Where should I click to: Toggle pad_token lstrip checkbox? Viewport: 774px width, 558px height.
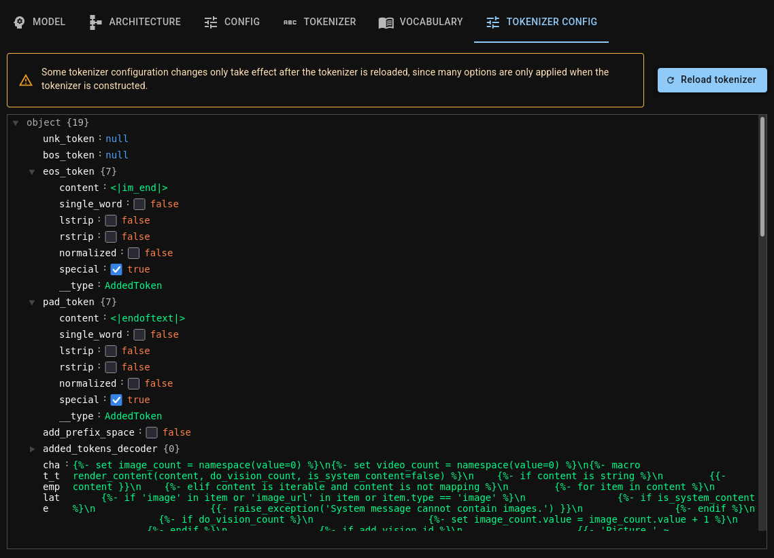click(x=111, y=351)
